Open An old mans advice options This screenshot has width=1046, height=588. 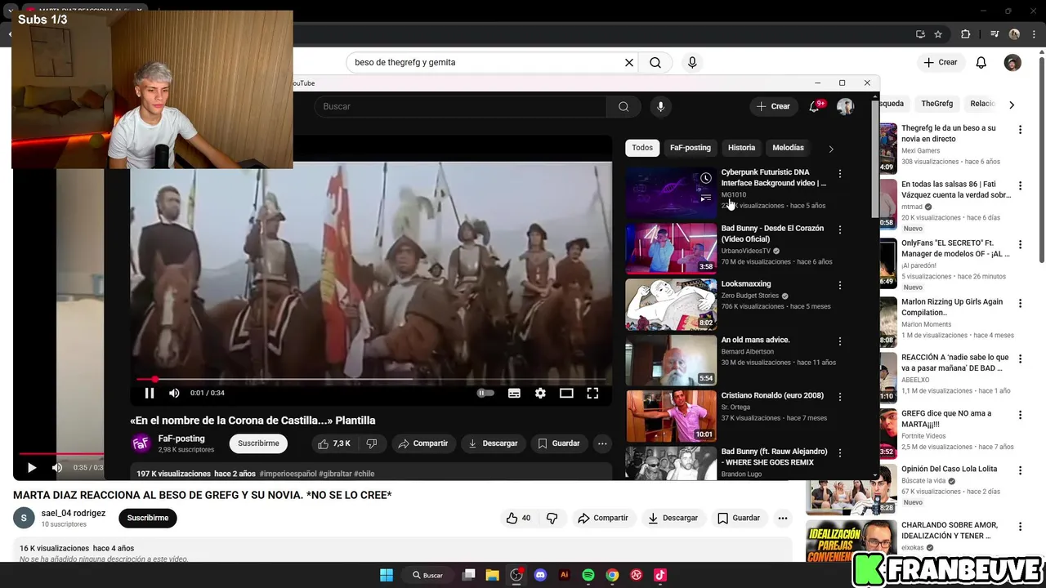point(839,341)
